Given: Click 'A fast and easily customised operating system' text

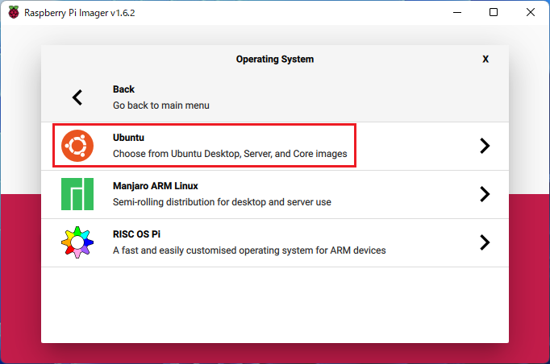Looking at the screenshot, I should click(249, 250).
